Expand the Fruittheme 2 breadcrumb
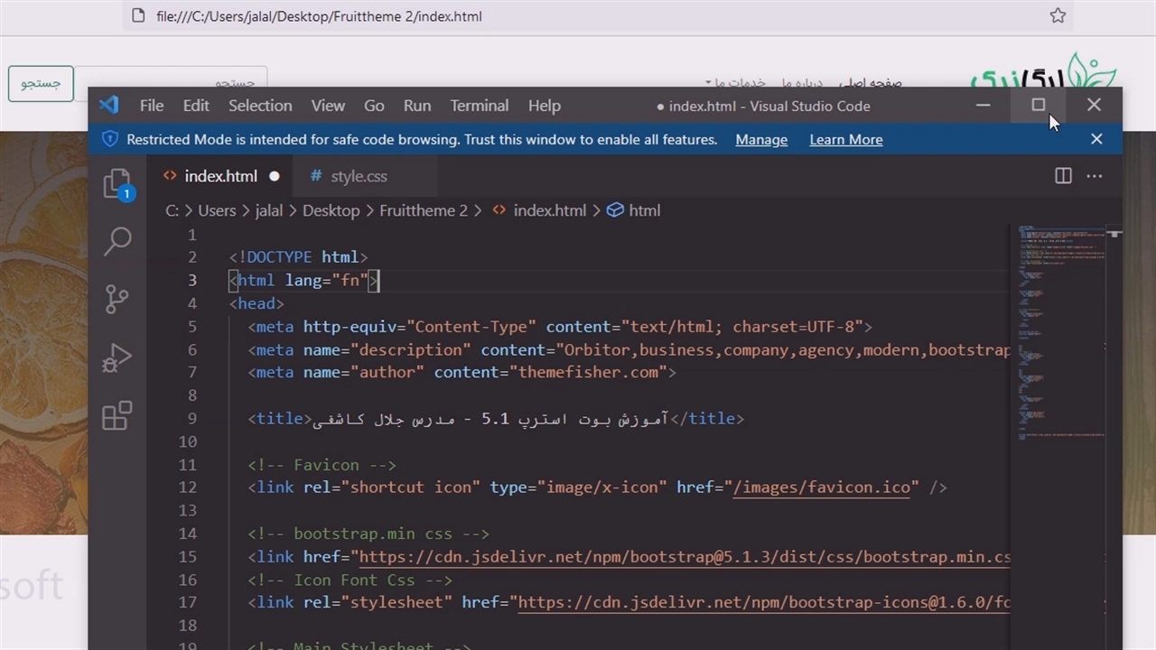1156x650 pixels. (x=423, y=210)
